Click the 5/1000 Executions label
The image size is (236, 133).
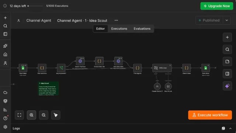(57, 6)
